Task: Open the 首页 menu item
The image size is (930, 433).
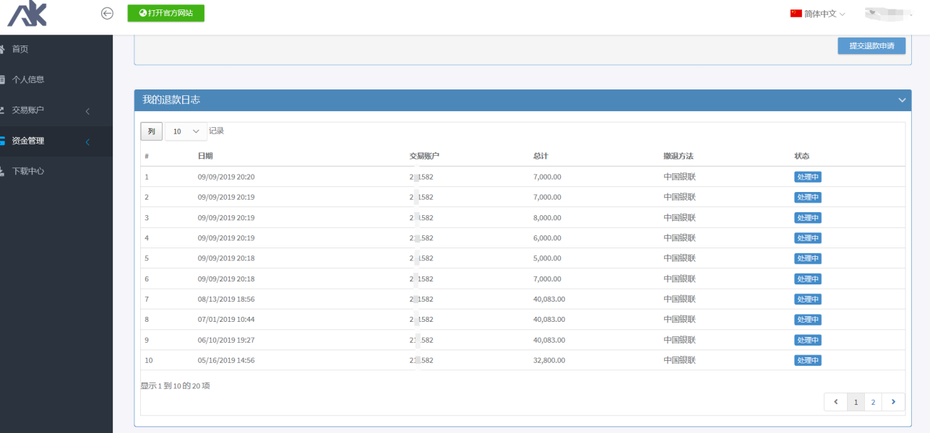Action: coord(20,49)
